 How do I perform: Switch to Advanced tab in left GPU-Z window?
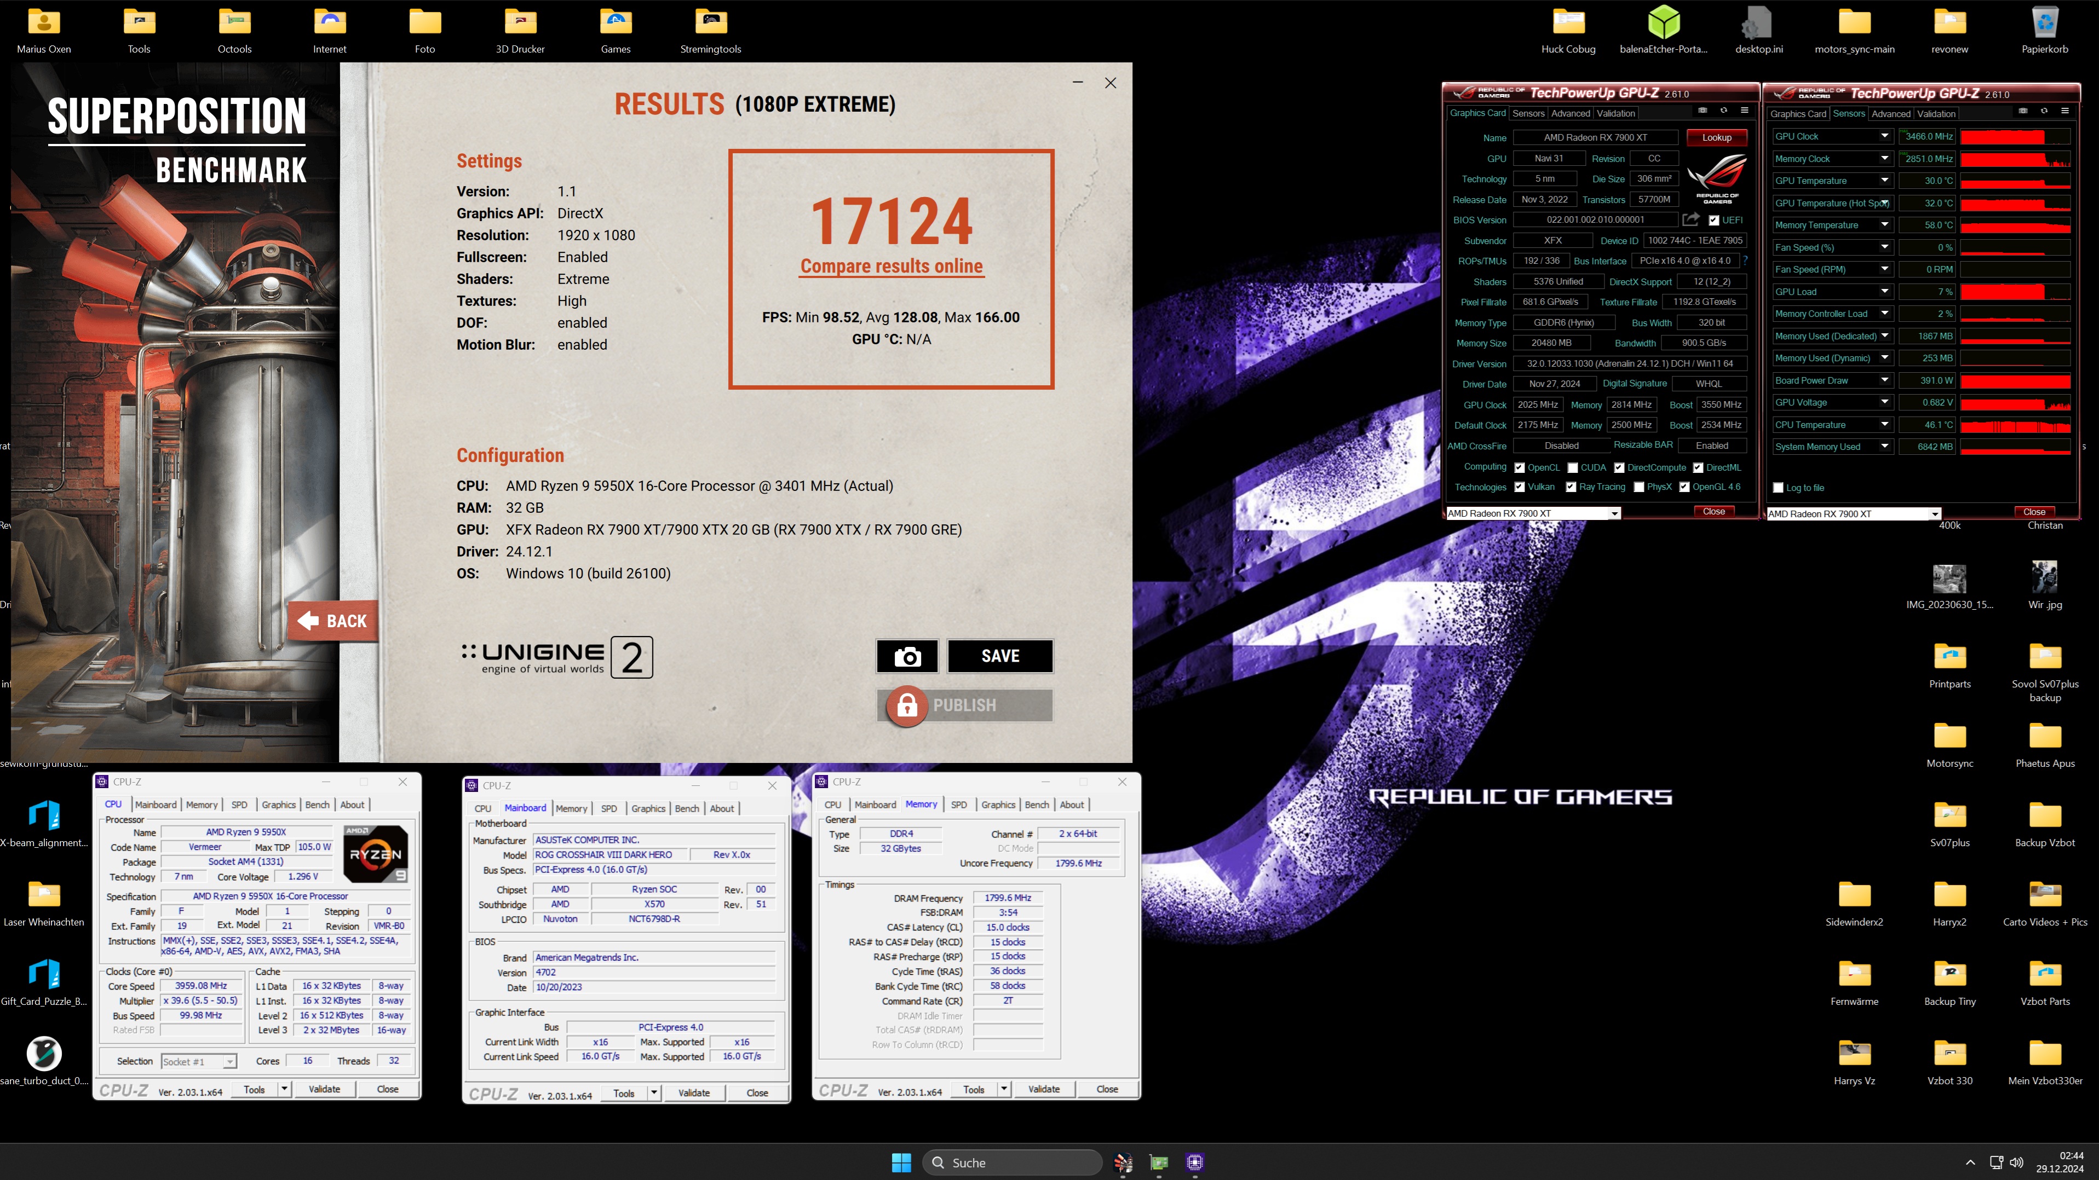pos(1569,113)
